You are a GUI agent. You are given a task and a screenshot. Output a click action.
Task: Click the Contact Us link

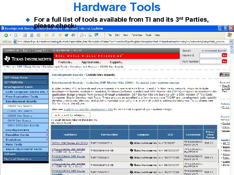[x=12, y=51]
